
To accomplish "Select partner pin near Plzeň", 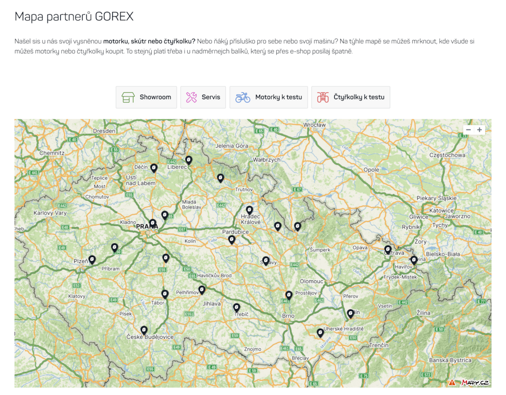I will click(92, 260).
